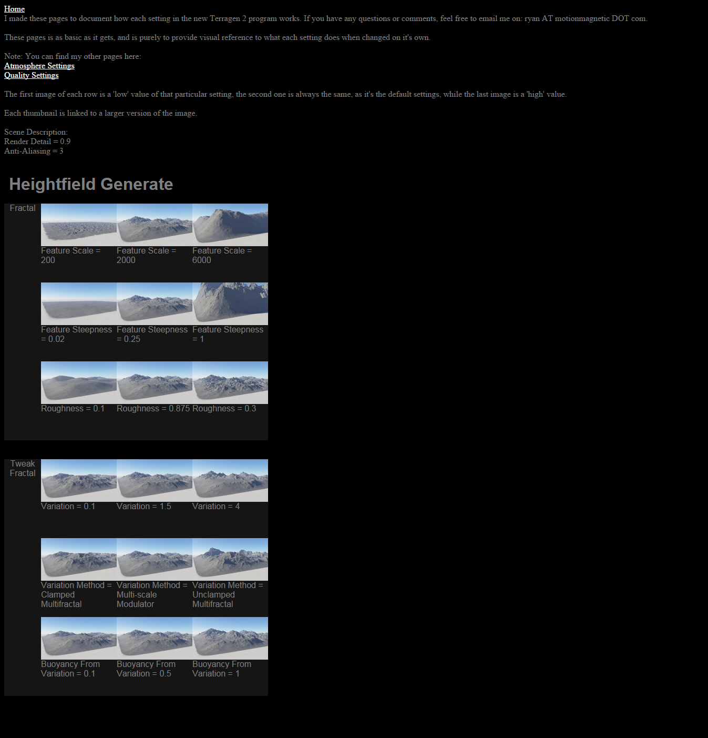The height and width of the screenshot is (738, 708).
Task: Click the Fractal row label
Action: click(x=23, y=208)
